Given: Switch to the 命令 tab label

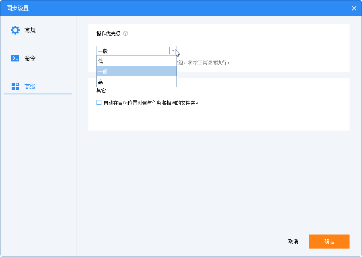Looking at the screenshot, I should click(x=30, y=58).
